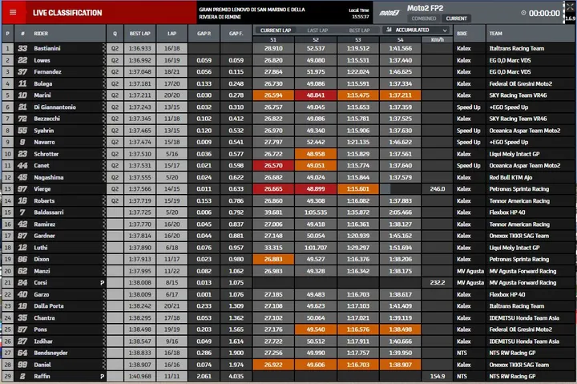This screenshot has height=384, width=577.
Task: Click the dotted handle in Bulega's row
Action: point(103,83)
